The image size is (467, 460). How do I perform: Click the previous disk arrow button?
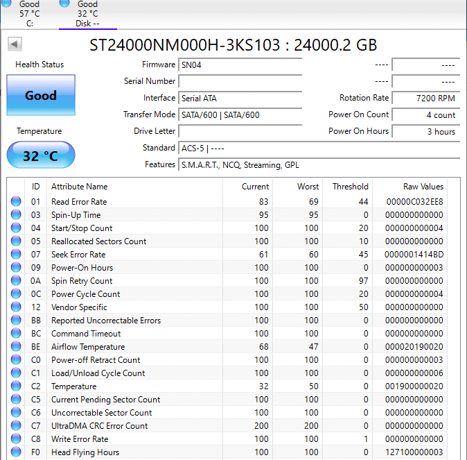(x=15, y=44)
